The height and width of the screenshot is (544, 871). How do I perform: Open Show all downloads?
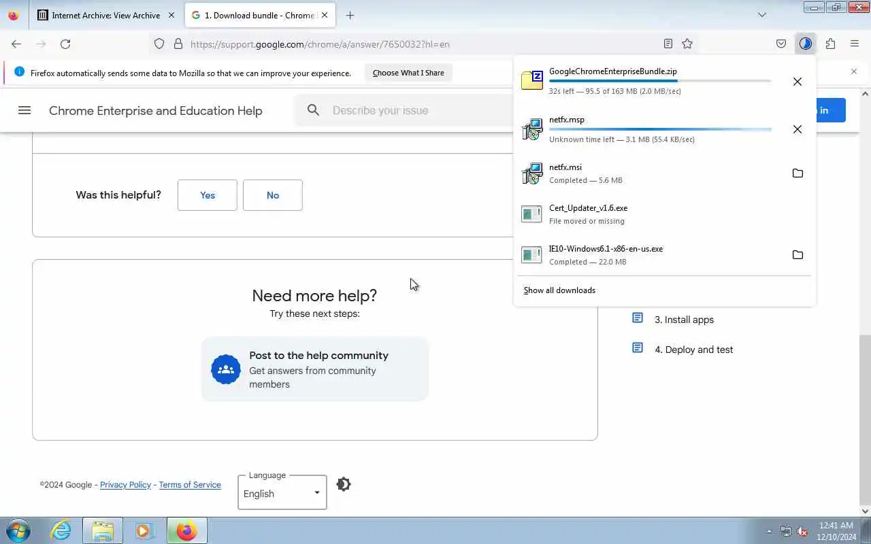[x=559, y=290]
